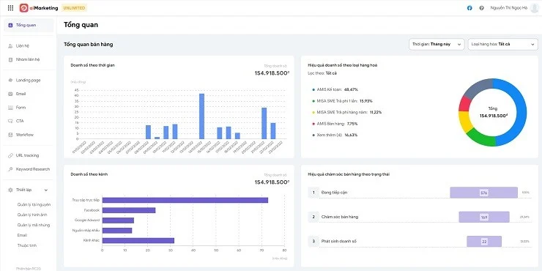Click the Form icon in sidebar
This screenshot has width=542, height=271.
point(10,108)
